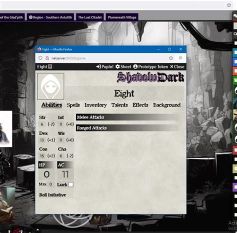
Task: Switch to the Spells tab
Action: [73, 105]
